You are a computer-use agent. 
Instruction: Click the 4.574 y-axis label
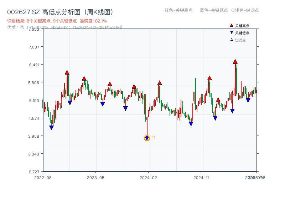point(33,118)
